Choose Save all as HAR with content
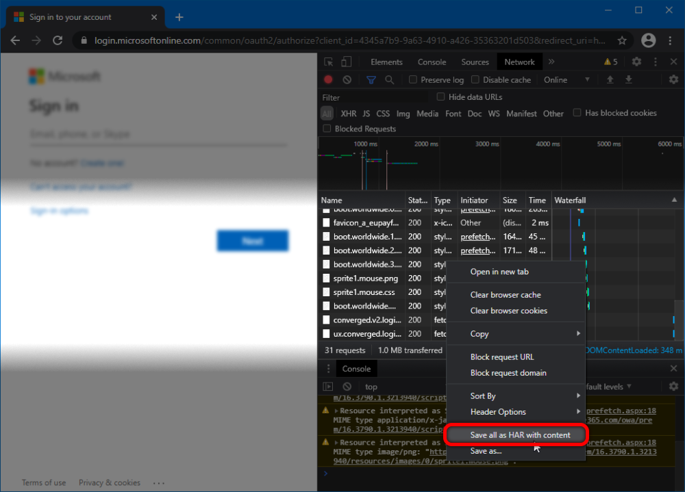Image resolution: width=685 pixels, height=492 pixels. pos(516,435)
